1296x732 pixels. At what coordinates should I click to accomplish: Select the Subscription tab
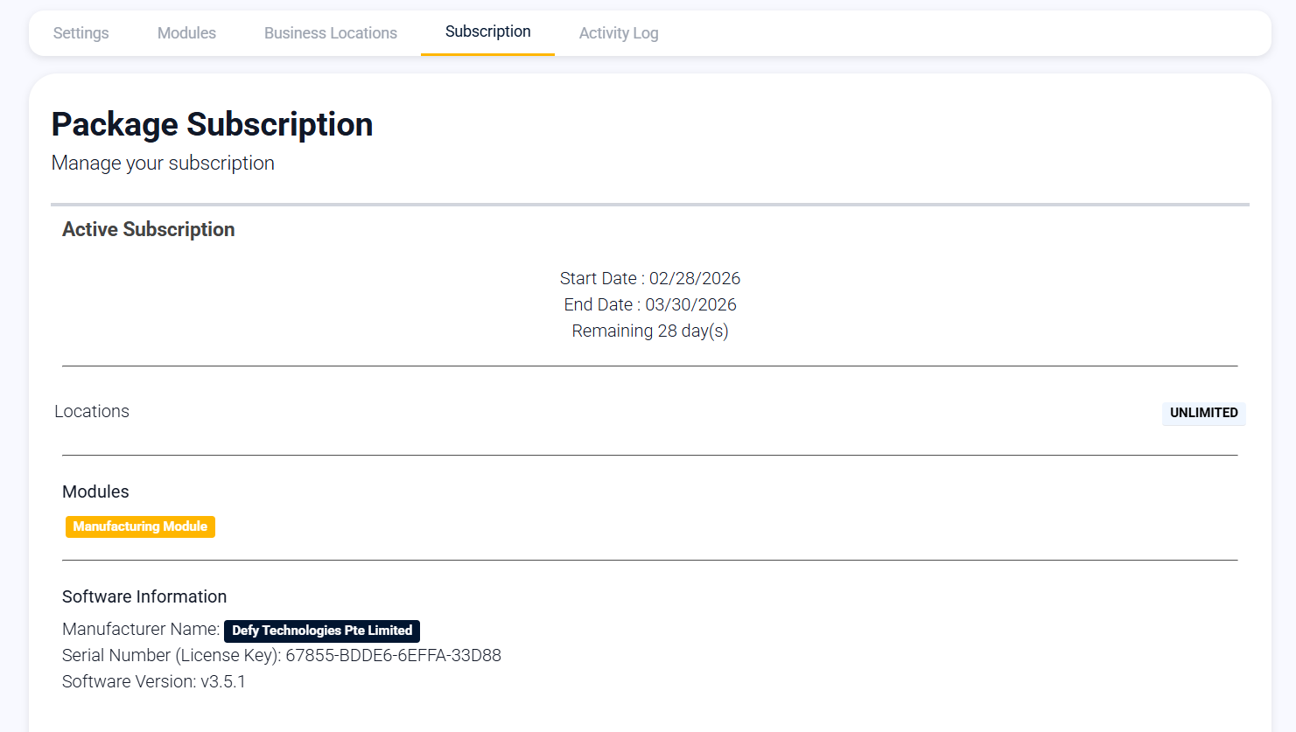pos(487,32)
